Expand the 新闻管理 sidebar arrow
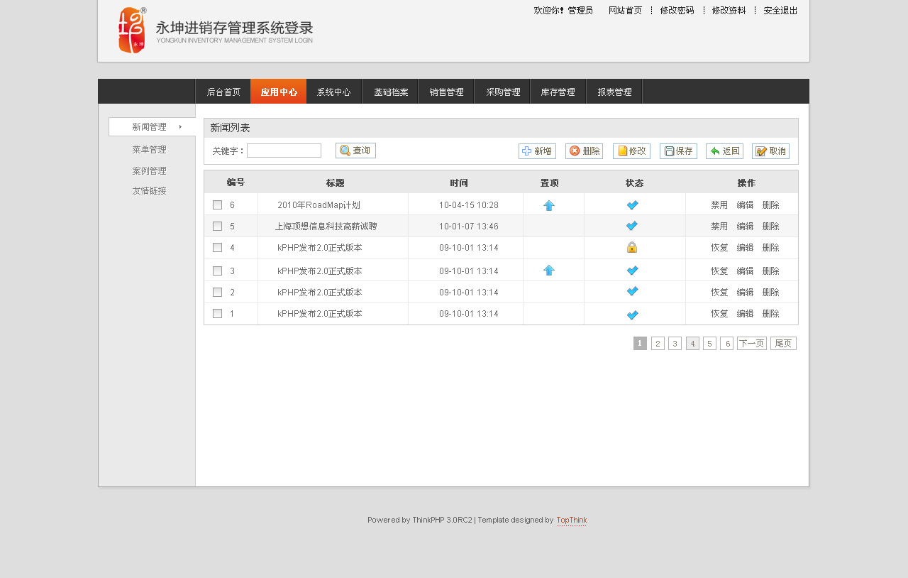This screenshot has height=578, width=908. [180, 127]
